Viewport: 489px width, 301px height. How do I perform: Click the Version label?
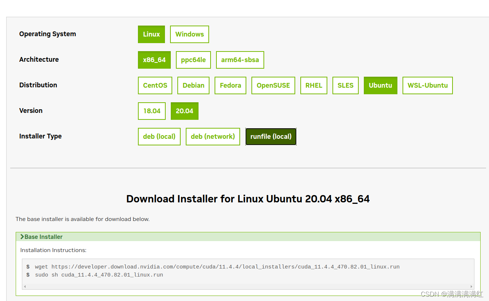pyautogui.click(x=31, y=111)
